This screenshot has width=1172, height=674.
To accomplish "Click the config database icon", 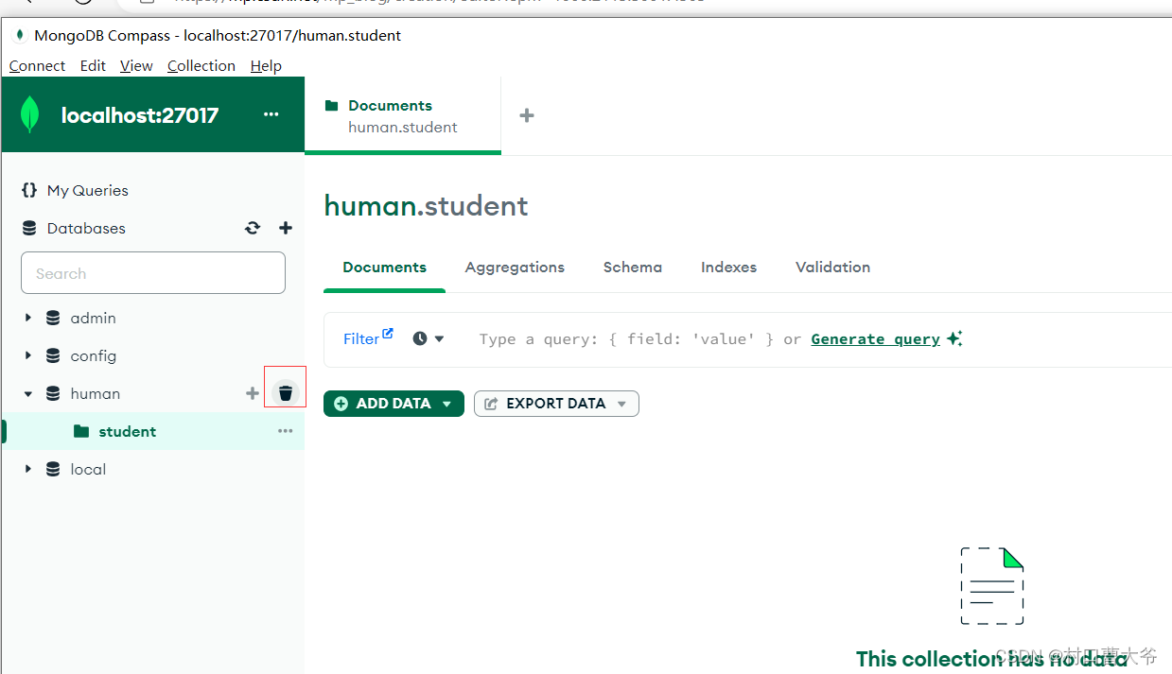I will [x=53, y=355].
